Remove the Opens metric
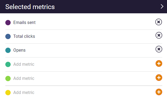 click(159, 49)
